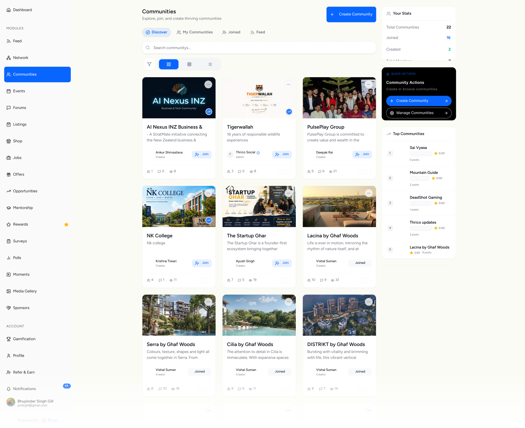Join the PulsePlay Group community

pyautogui.click(x=362, y=154)
